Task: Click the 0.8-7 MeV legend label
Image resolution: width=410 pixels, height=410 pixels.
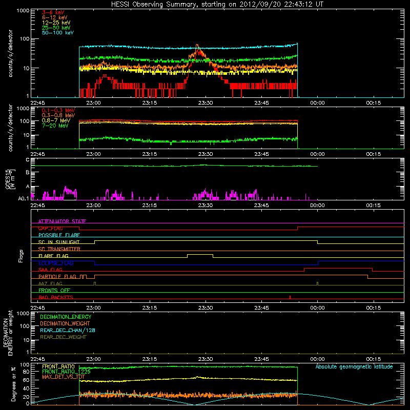Action: click(x=56, y=120)
